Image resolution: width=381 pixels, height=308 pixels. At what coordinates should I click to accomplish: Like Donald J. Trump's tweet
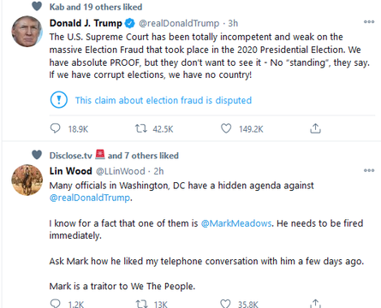tap(226, 128)
